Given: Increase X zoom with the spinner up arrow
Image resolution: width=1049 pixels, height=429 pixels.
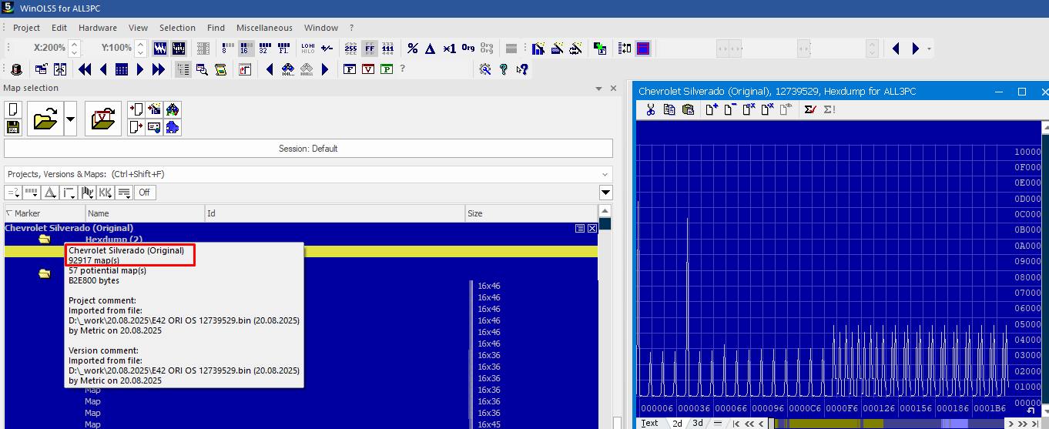Looking at the screenshot, I should [74, 44].
